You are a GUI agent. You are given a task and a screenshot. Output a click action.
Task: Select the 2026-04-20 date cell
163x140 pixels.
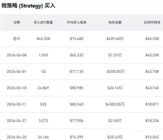click(16, 137)
